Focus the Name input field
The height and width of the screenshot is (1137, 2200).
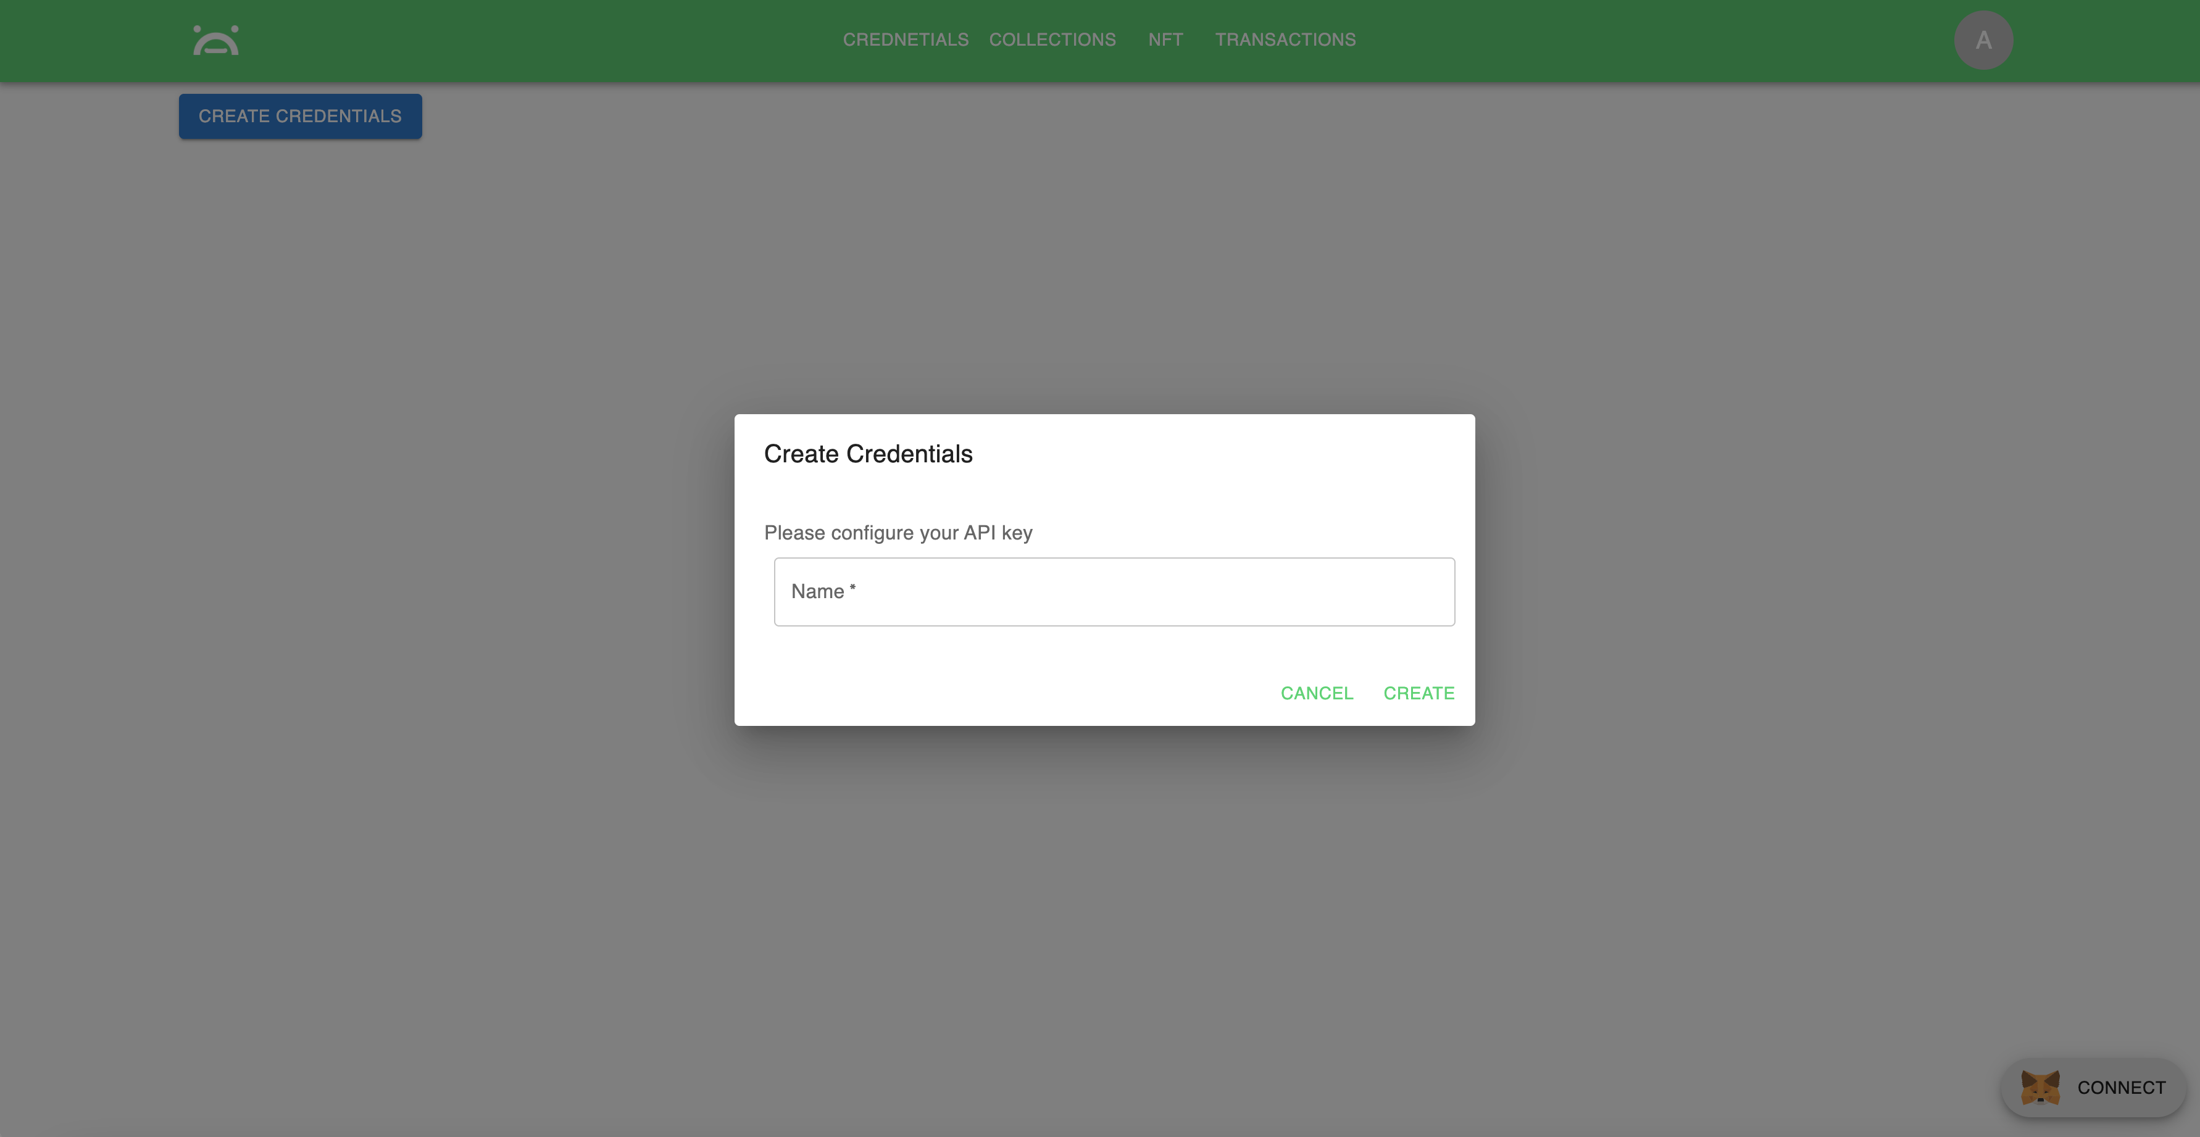(x=1114, y=592)
